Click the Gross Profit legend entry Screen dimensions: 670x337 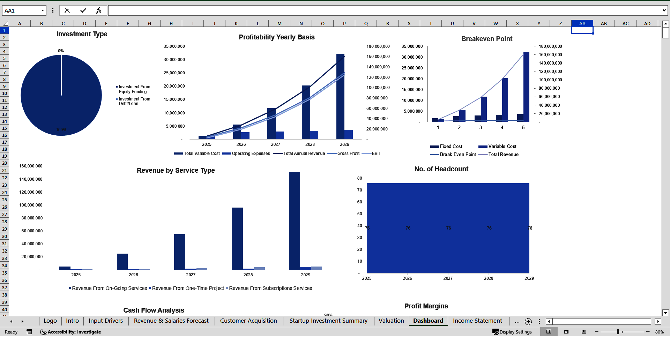point(344,153)
